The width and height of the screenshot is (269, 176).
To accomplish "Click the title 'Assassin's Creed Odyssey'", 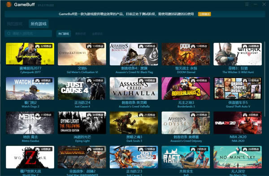I will point(186,141).
